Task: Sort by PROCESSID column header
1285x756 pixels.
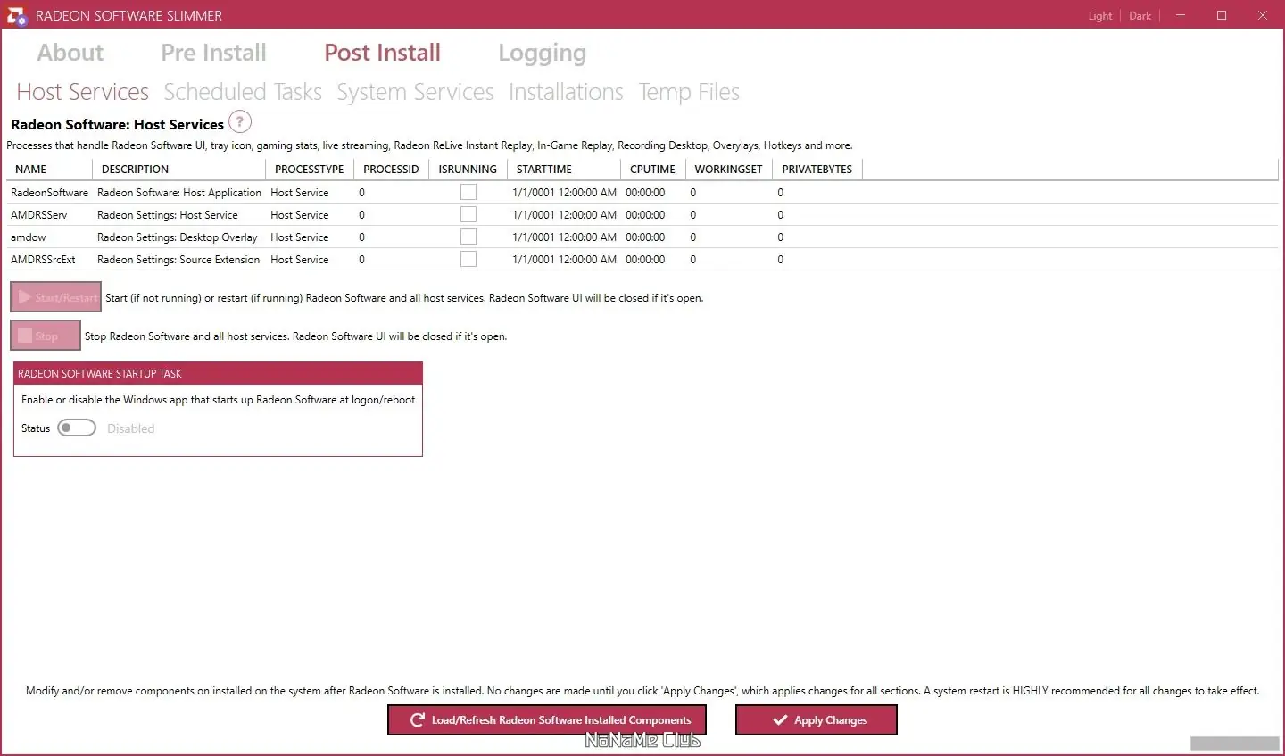Action: tap(391, 170)
